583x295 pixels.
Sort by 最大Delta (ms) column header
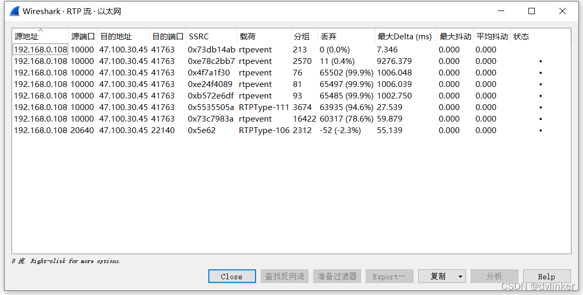[405, 37]
